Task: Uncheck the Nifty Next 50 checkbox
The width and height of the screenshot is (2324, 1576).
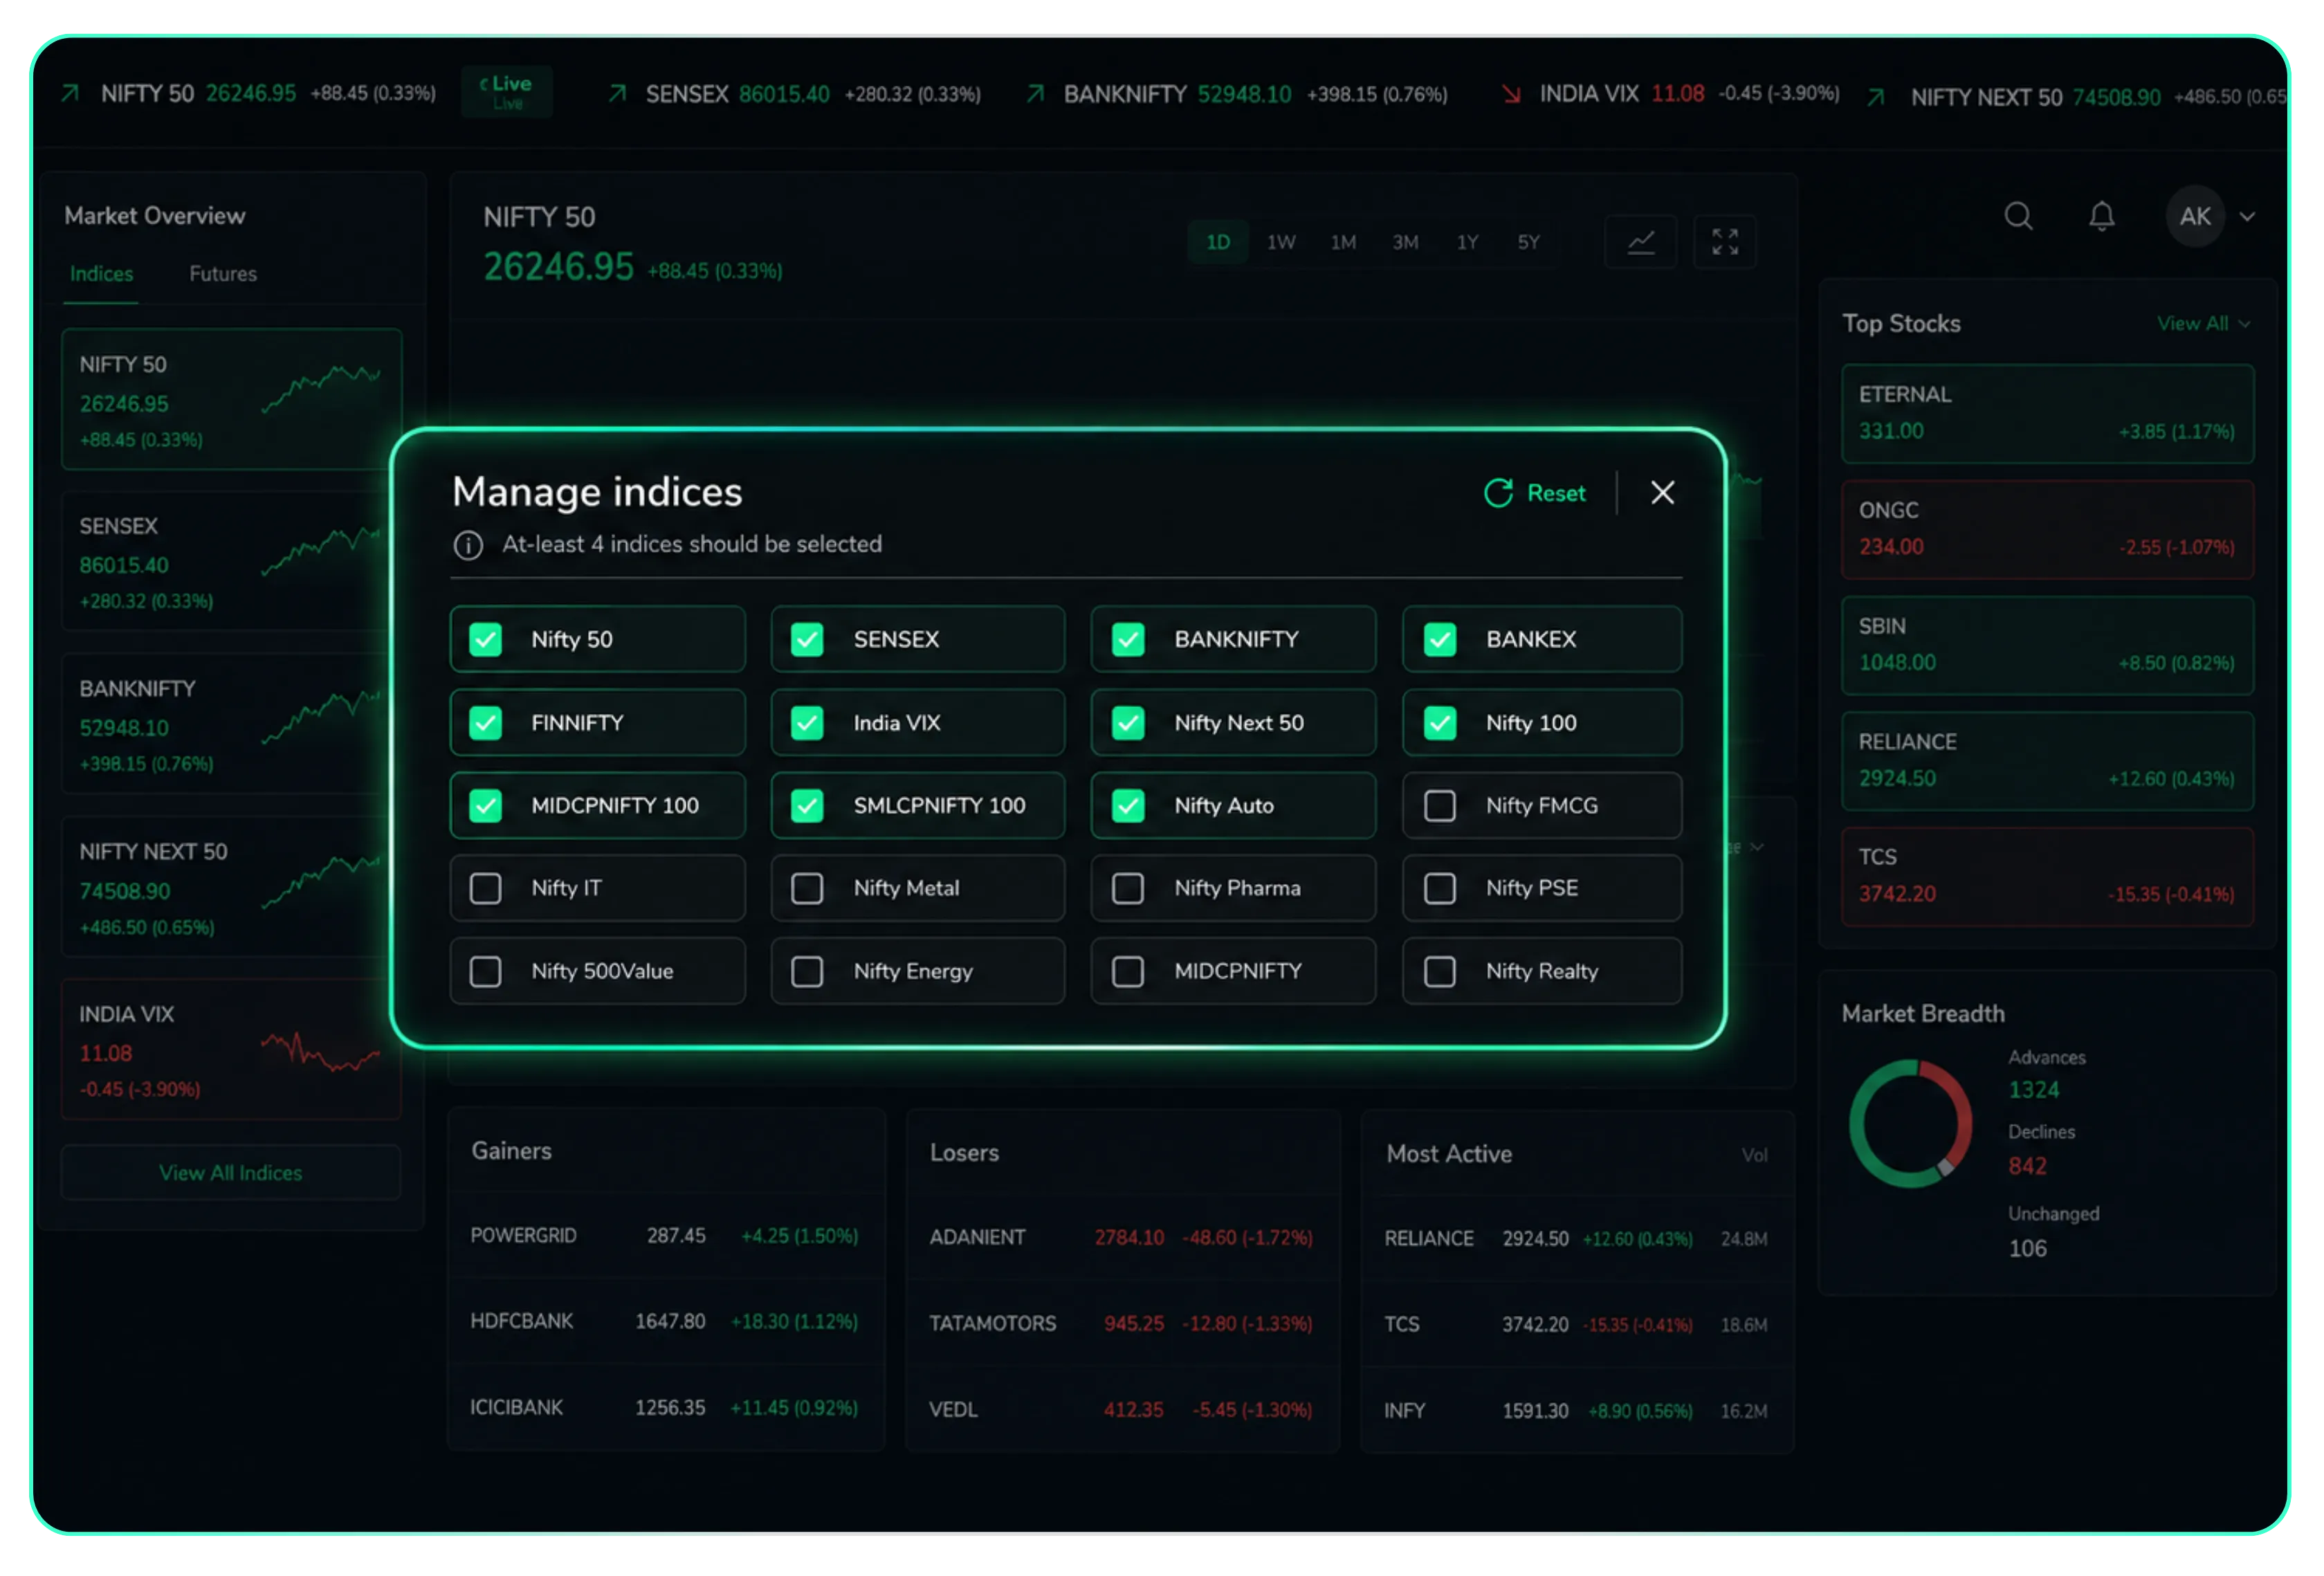Action: [x=1128, y=723]
